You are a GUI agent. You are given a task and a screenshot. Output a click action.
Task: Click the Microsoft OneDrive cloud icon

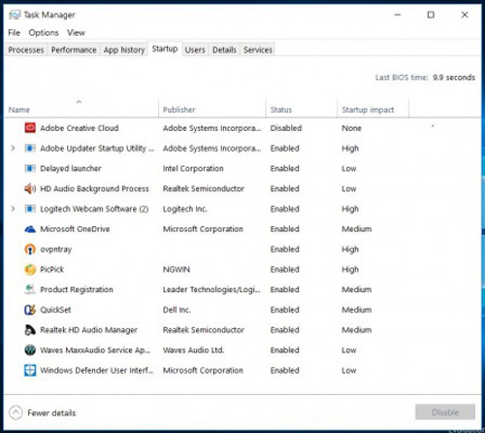point(30,229)
